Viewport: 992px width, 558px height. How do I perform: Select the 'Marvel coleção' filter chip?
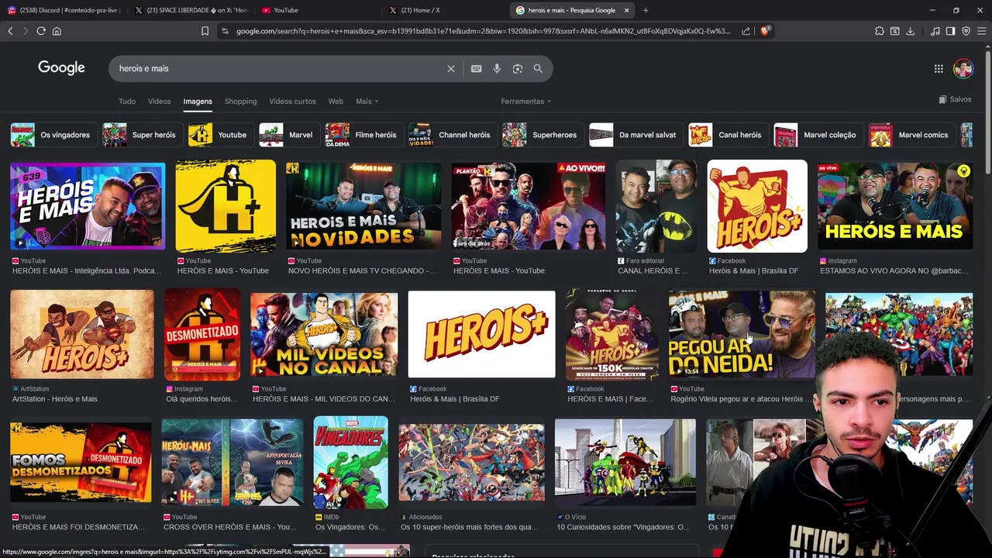click(x=817, y=135)
